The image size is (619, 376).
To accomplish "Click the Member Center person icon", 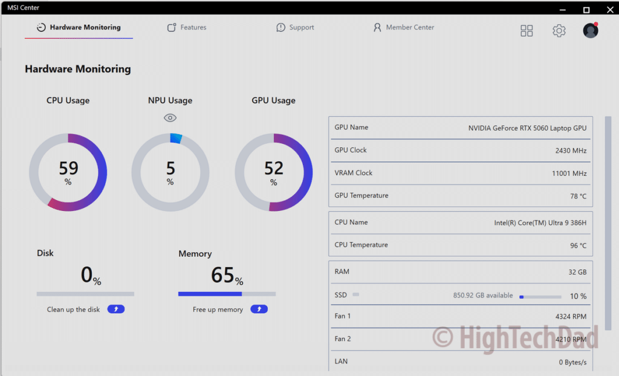I will click(377, 27).
